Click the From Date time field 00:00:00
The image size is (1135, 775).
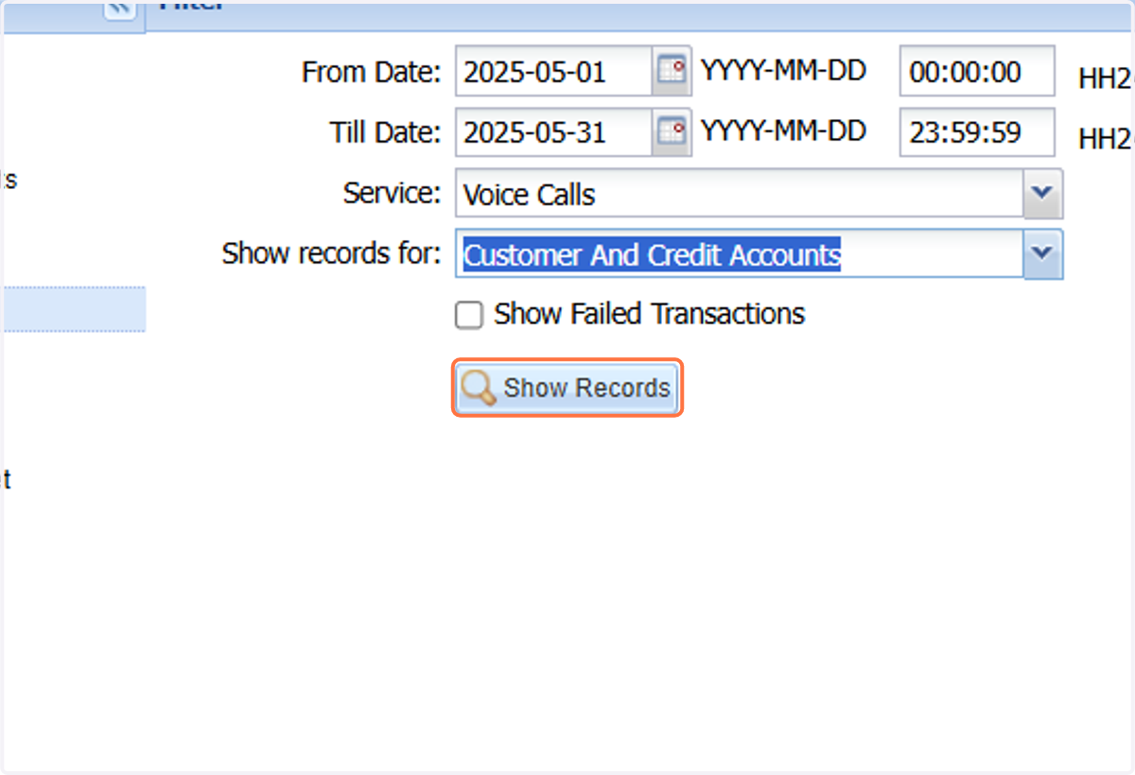coord(977,72)
